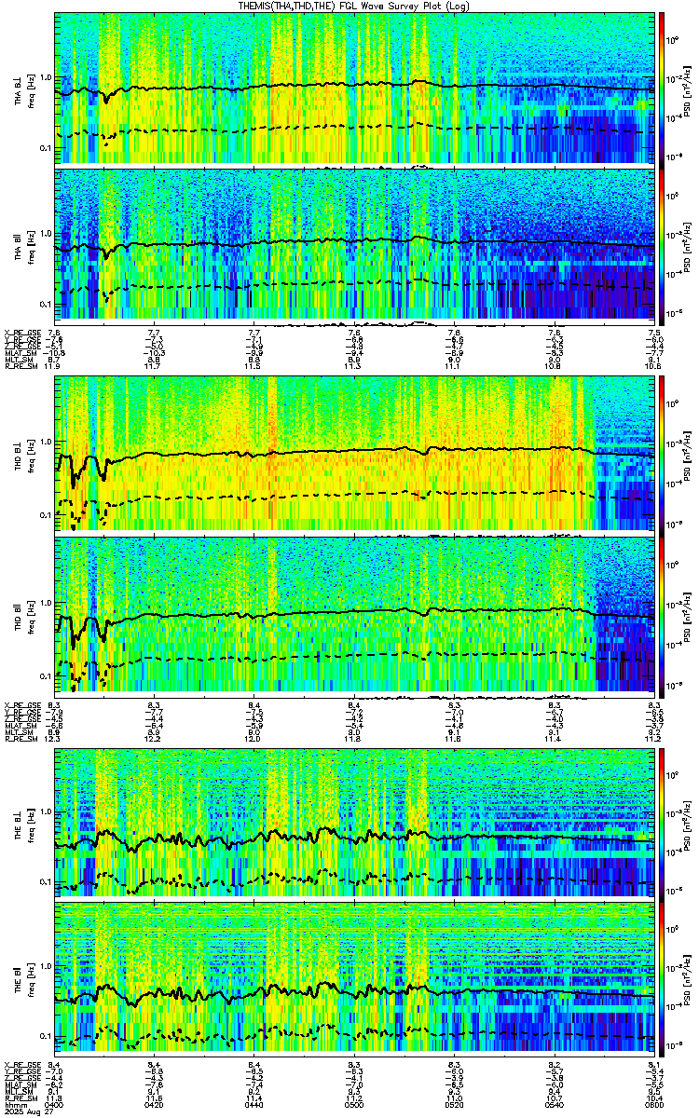
Task: Click the PSD color bar beside THD B⊥ panel
Action: pos(662,455)
